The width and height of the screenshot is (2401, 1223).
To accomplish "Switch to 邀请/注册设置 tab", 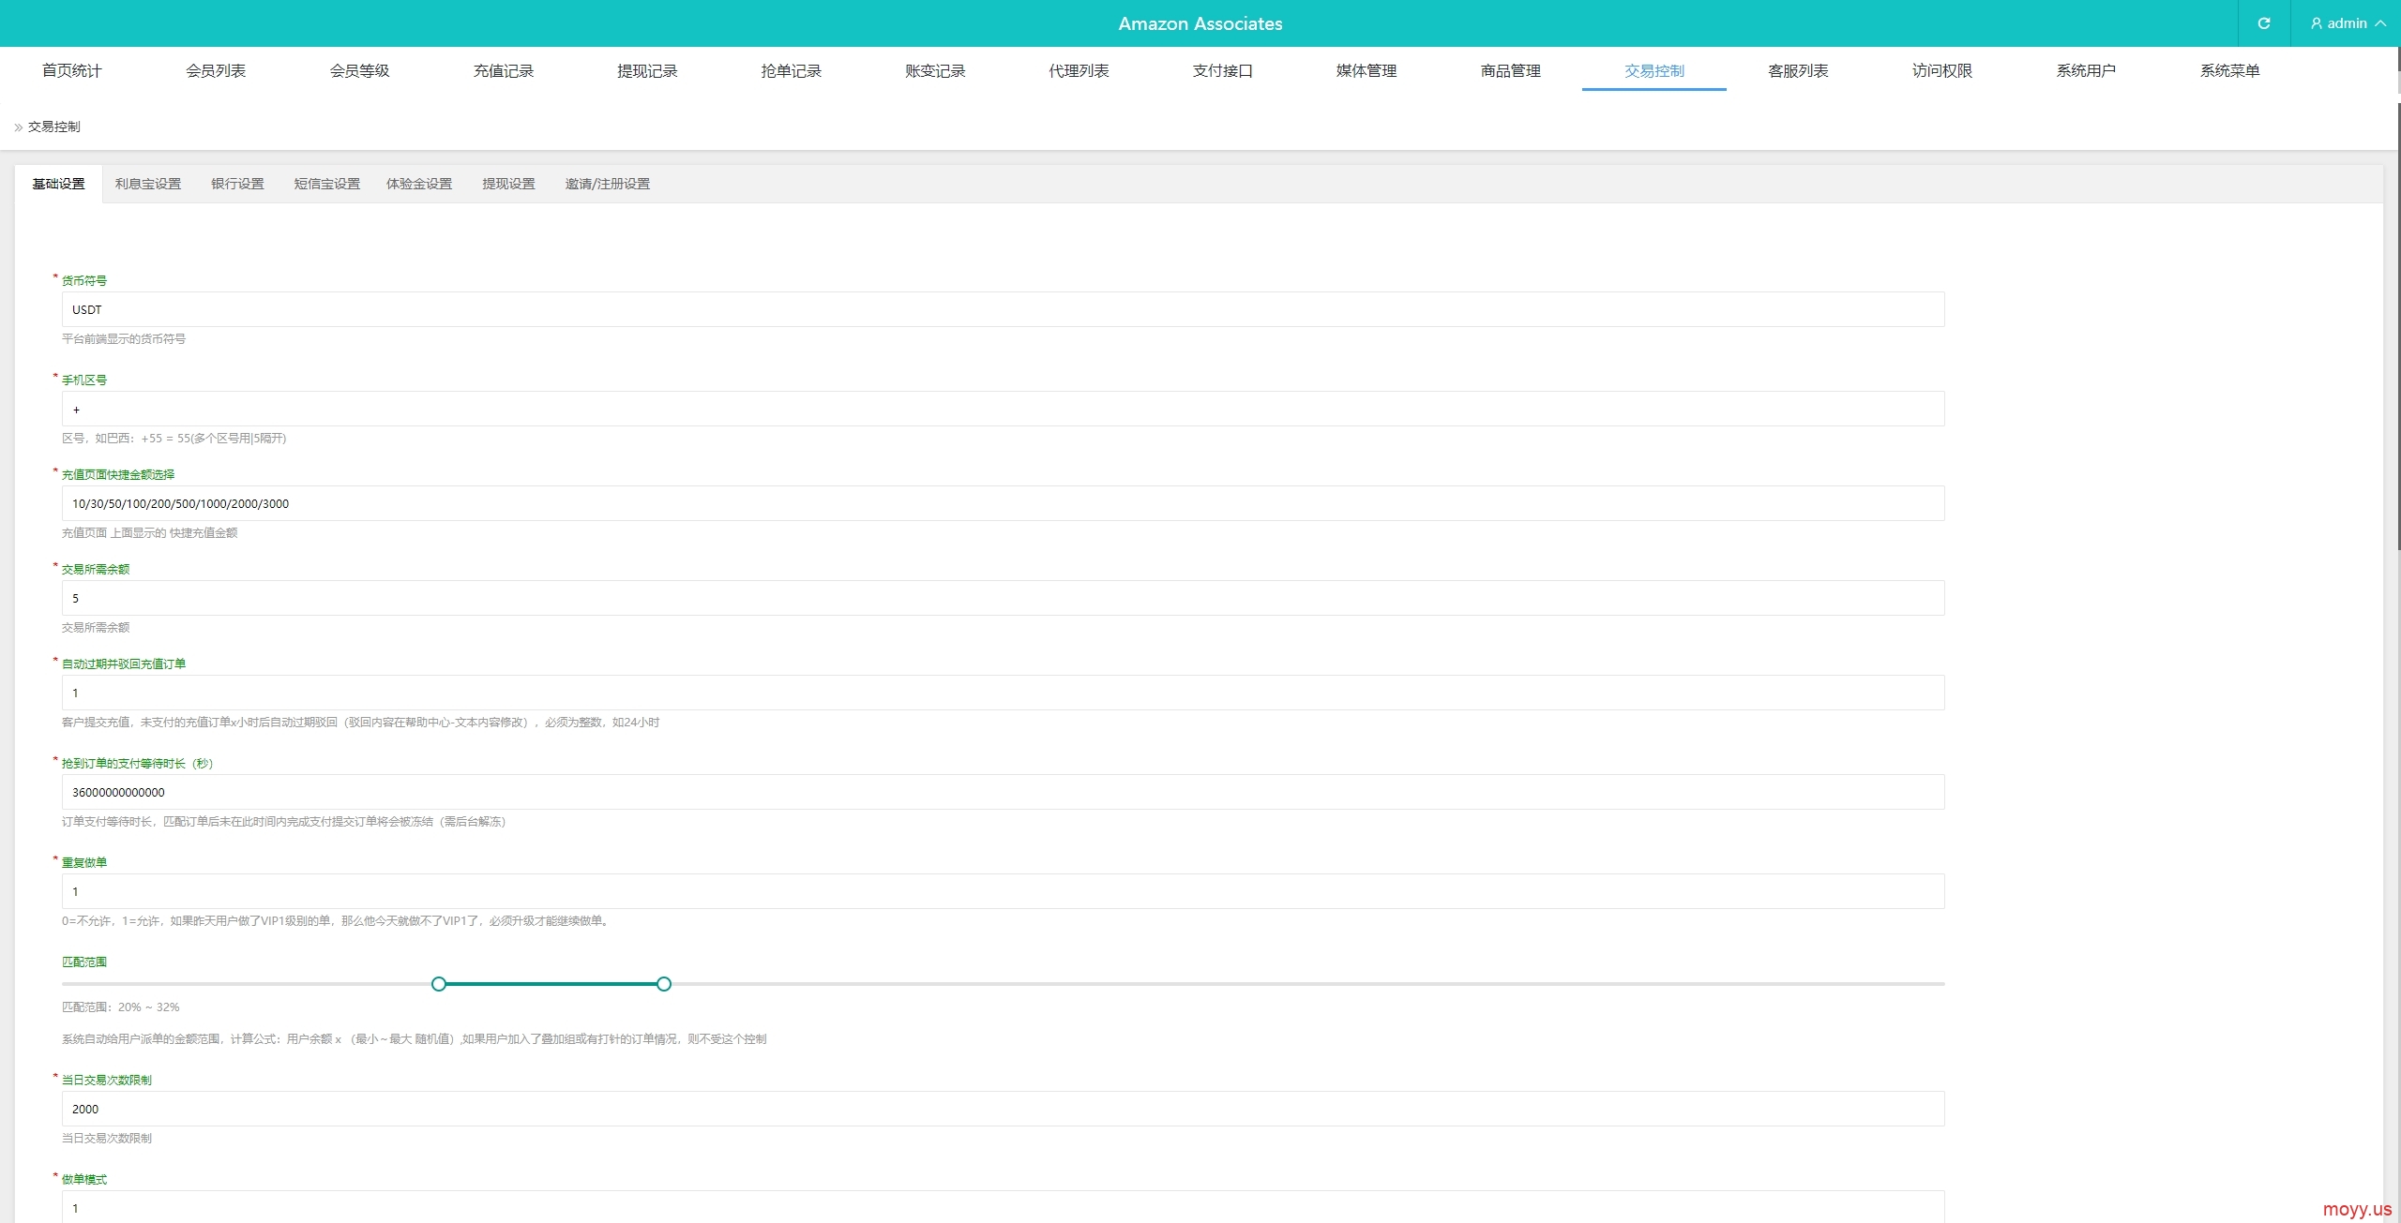I will [x=607, y=184].
